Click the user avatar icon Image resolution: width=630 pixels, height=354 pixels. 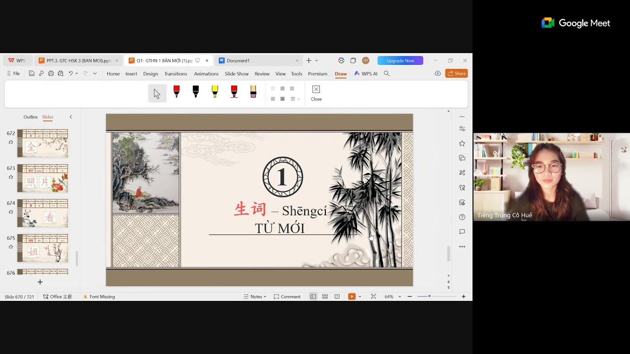pos(365,60)
